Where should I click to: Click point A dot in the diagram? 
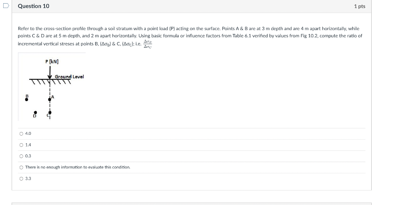pos(50,99)
